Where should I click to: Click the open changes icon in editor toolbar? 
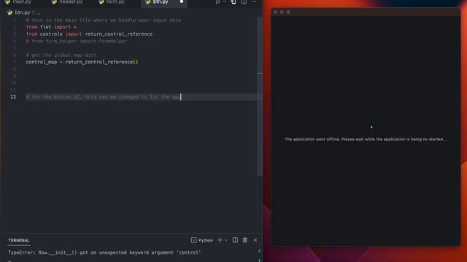tap(233, 1)
